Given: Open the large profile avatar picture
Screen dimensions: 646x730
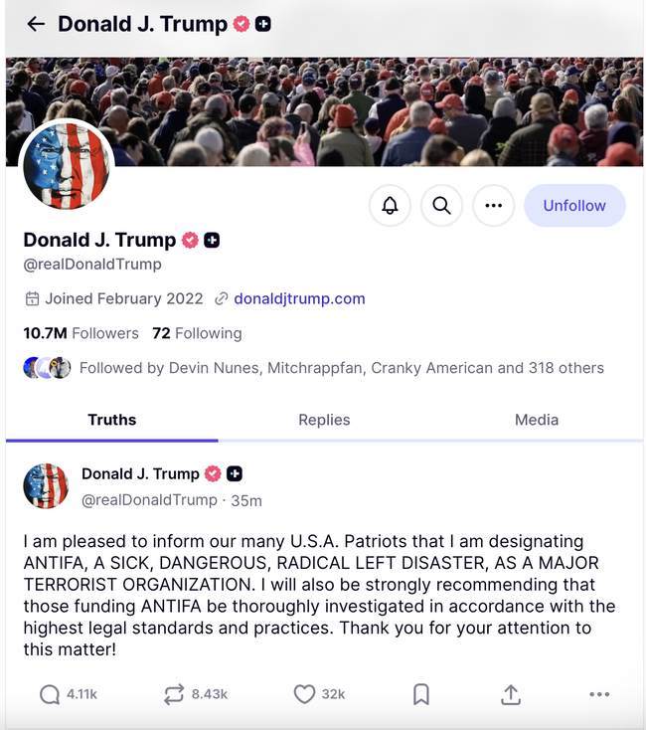Looking at the screenshot, I should pyautogui.click(x=67, y=166).
